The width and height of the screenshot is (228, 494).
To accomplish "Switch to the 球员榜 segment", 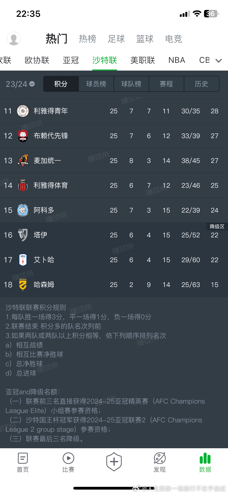I will point(96,84).
